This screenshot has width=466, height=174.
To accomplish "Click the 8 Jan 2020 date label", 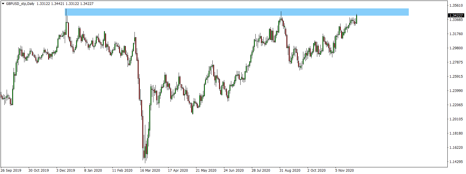I will [93, 171].
